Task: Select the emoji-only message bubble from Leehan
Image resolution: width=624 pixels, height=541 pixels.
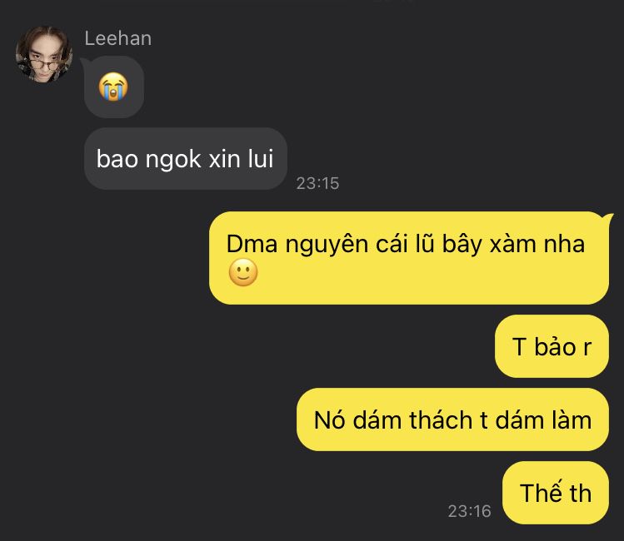Action: (114, 87)
